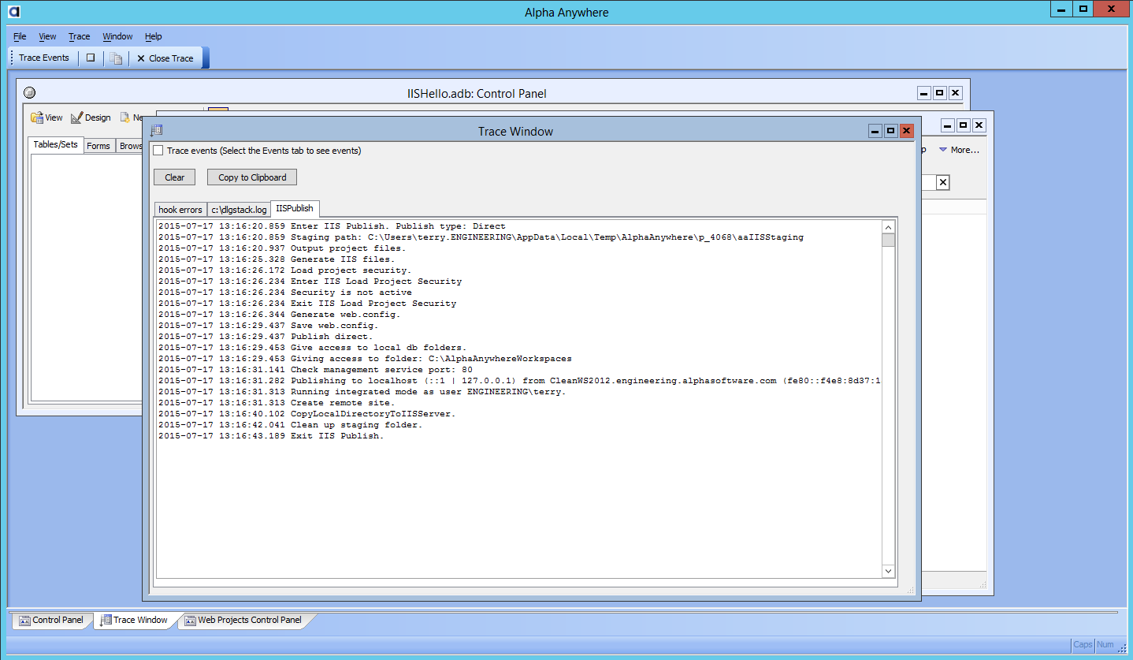Click Copy to Clipboard button
The image size is (1133, 660).
point(252,177)
